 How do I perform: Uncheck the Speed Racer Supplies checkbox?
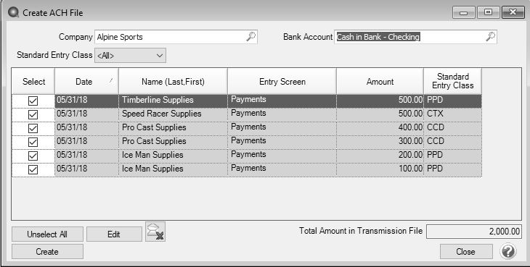33,115
